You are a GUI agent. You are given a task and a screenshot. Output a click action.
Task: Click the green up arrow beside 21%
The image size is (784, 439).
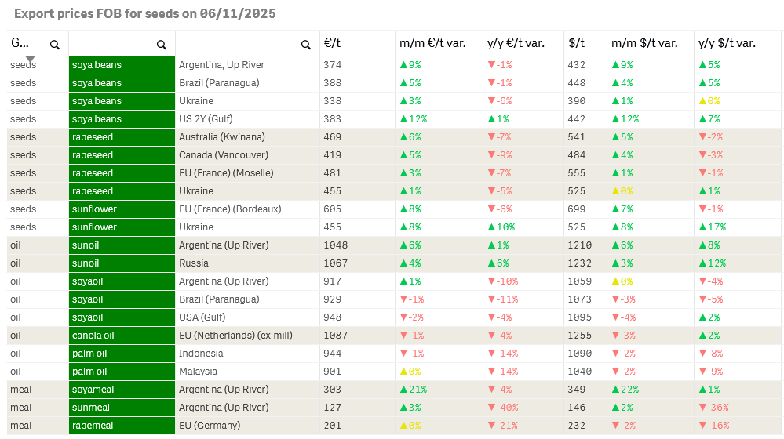(403, 390)
